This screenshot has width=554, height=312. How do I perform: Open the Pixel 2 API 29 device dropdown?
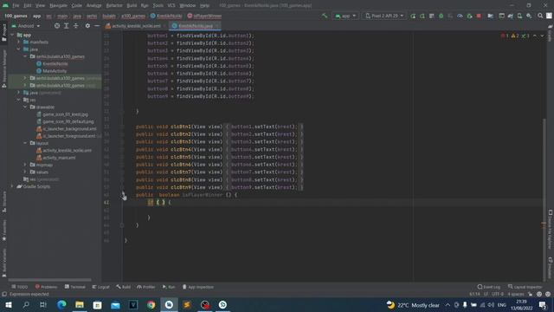(x=384, y=16)
